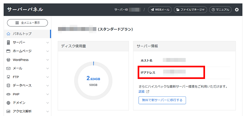The image size is (245, 116).
Task: Click the サーバー情報 panel heading
Action: pyautogui.click(x=147, y=46)
